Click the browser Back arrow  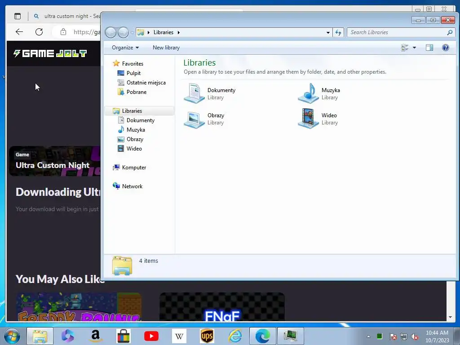(19, 32)
